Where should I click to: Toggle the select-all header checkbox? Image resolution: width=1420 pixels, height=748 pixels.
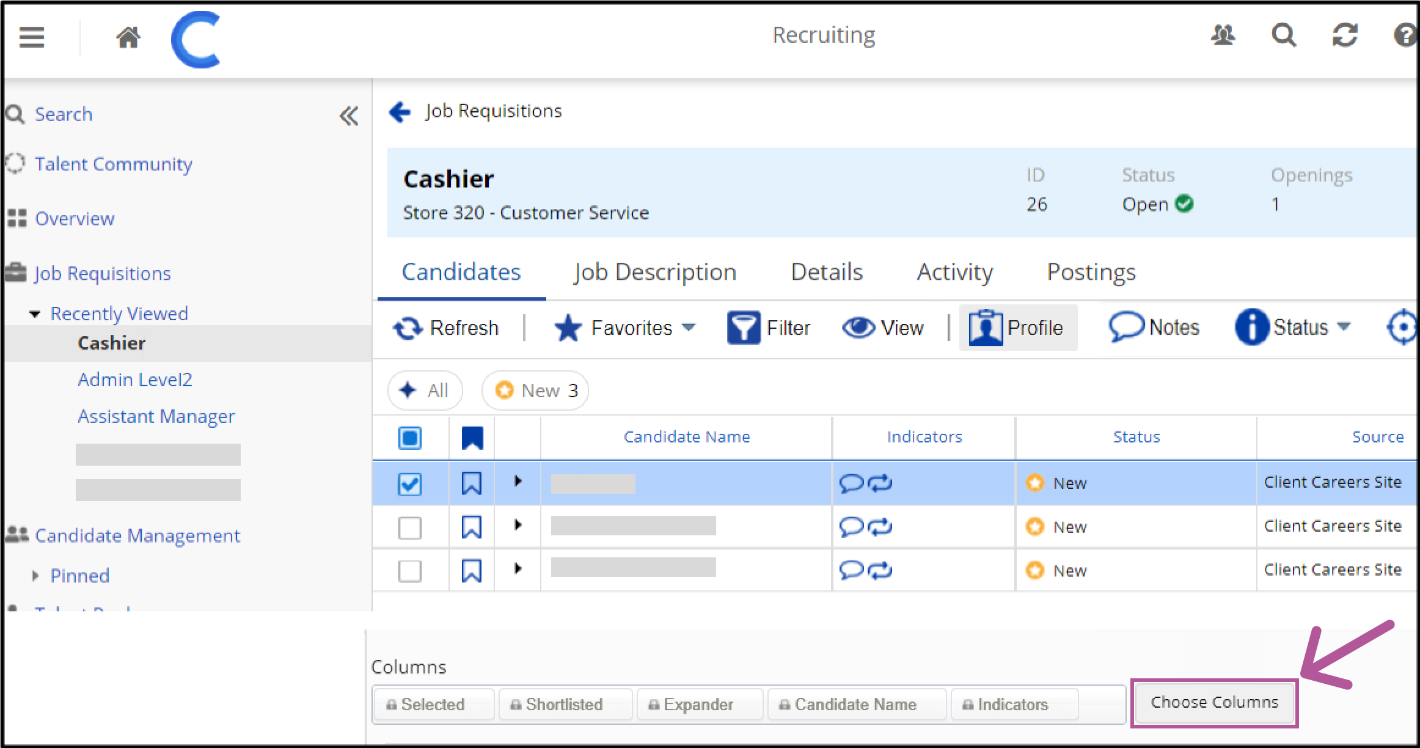[x=409, y=438]
